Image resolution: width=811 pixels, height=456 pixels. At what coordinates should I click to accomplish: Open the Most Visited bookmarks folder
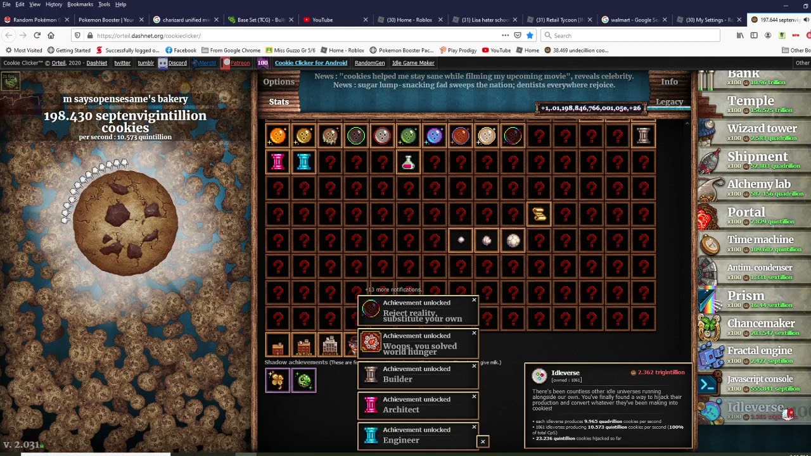[x=23, y=50]
